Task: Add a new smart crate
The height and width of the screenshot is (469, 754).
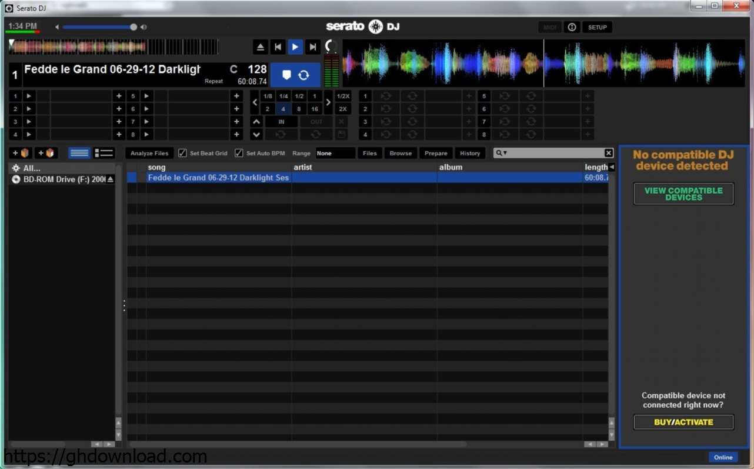Action: [x=46, y=153]
